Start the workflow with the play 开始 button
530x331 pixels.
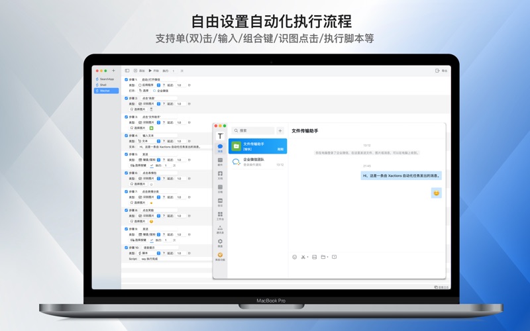coord(154,71)
